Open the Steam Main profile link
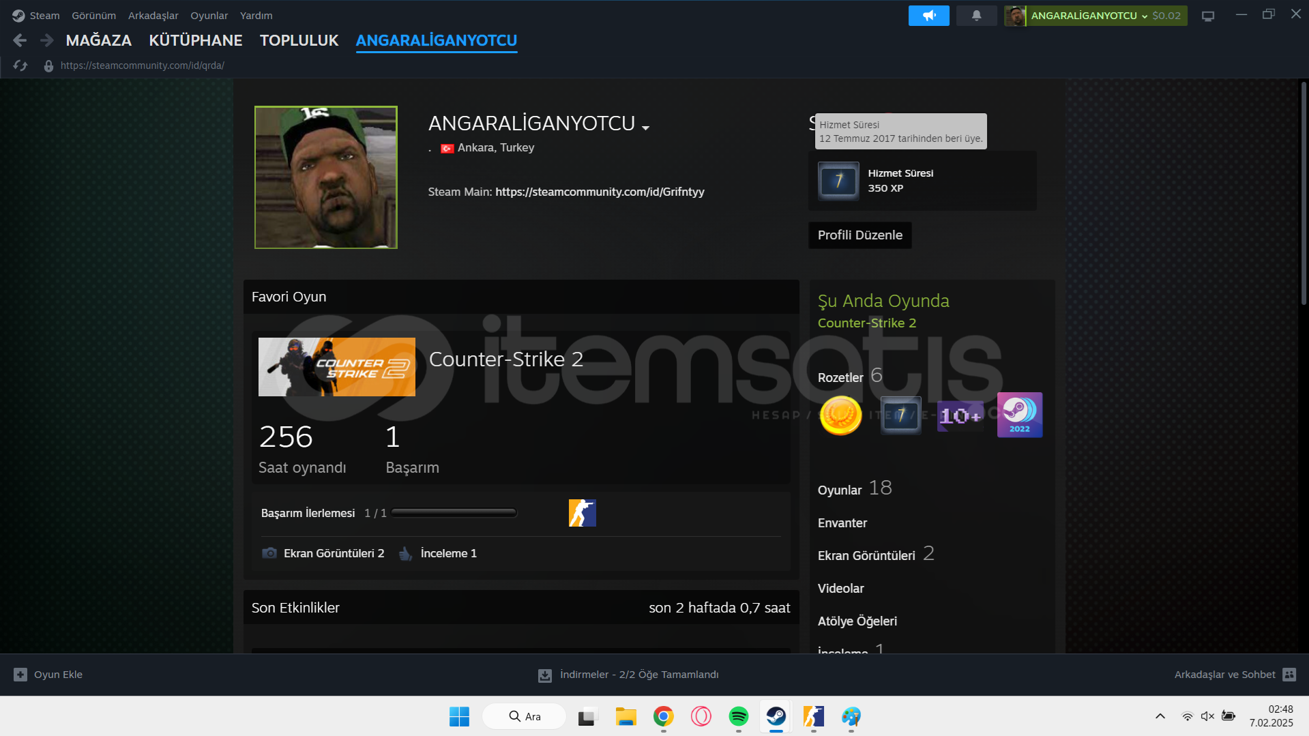 click(600, 192)
